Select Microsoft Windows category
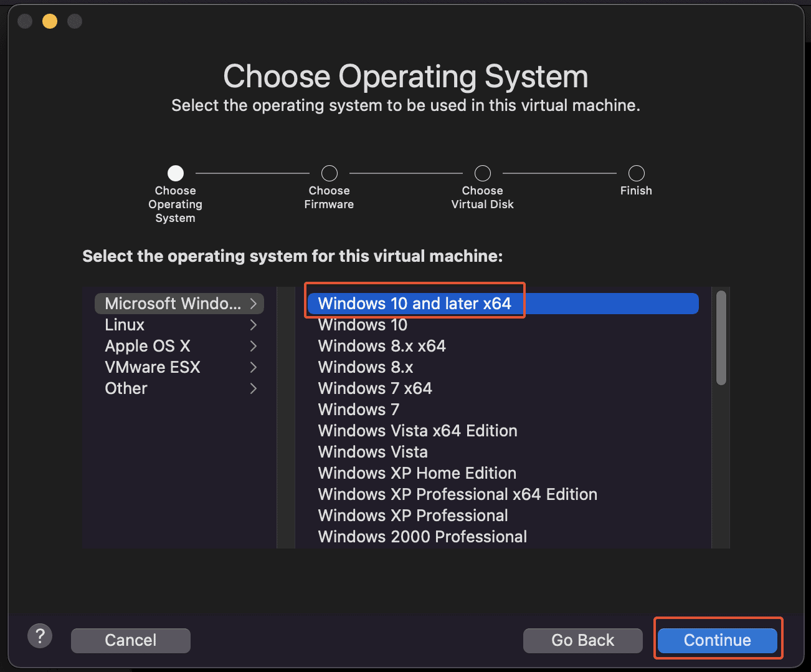Image resolution: width=811 pixels, height=672 pixels. click(x=179, y=304)
